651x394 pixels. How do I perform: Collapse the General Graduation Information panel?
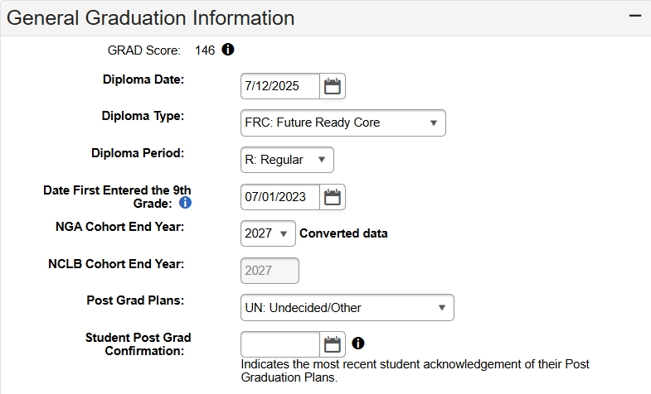point(635,17)
